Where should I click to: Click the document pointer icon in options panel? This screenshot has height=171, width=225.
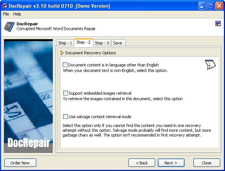tap(210, 65)
